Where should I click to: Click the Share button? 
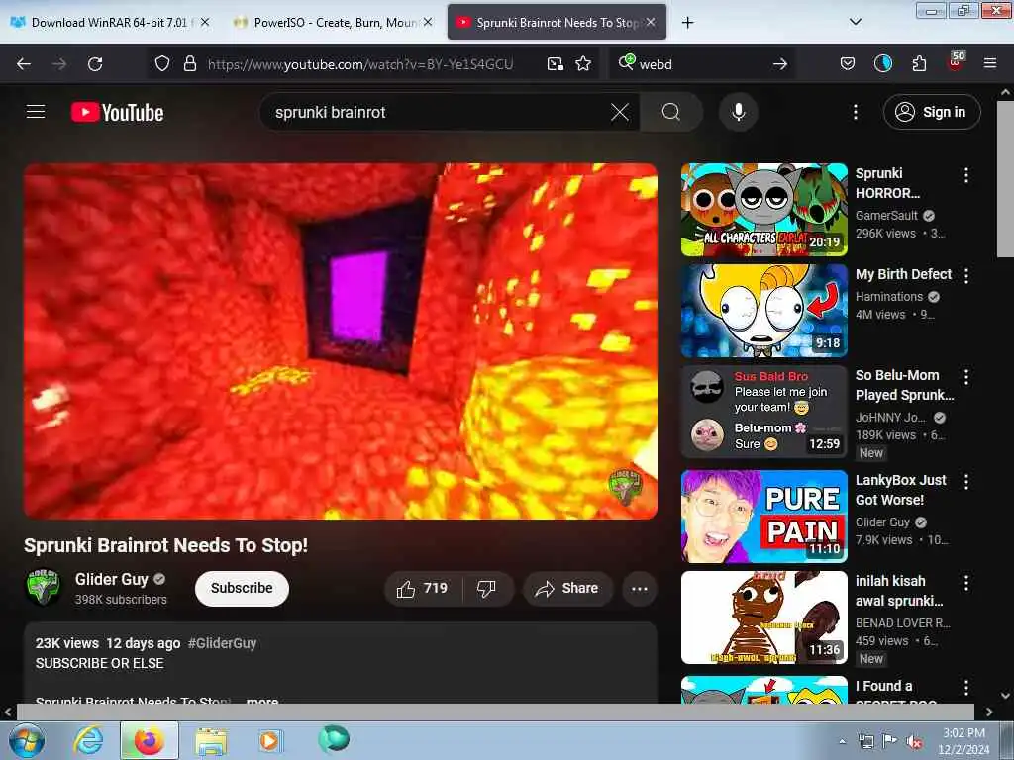click(x=567, y=588)
